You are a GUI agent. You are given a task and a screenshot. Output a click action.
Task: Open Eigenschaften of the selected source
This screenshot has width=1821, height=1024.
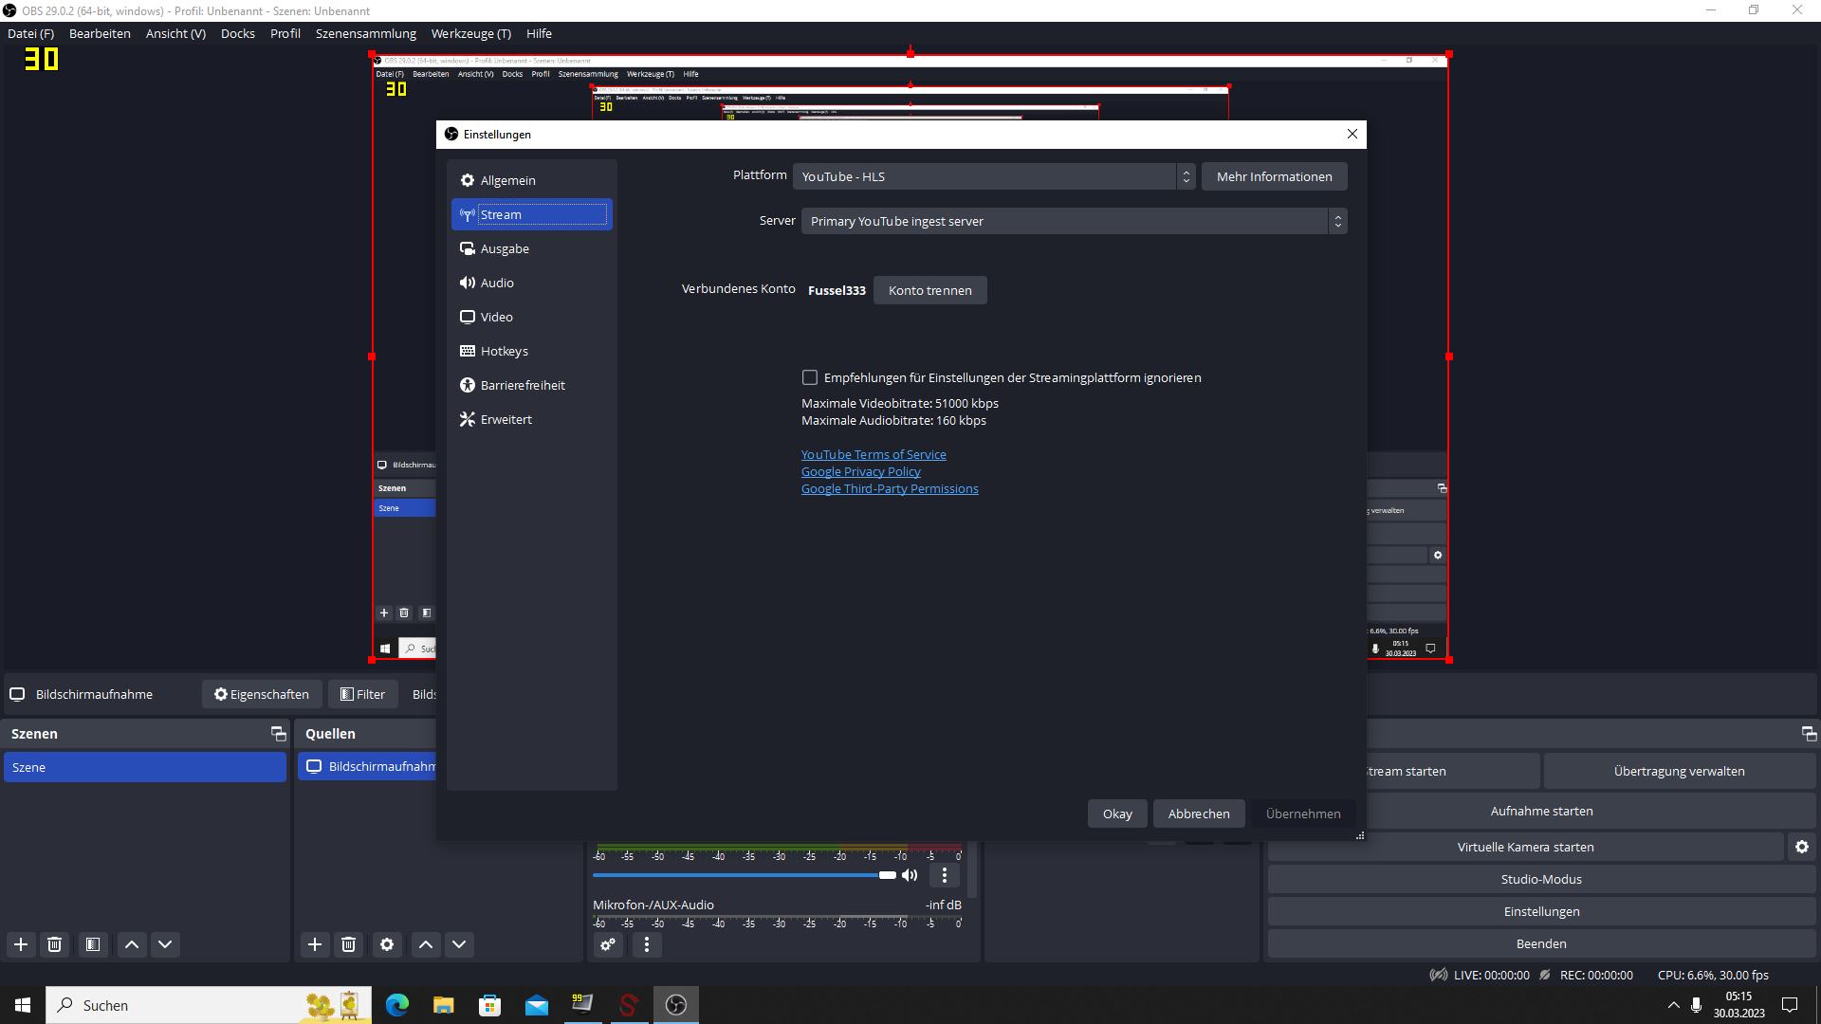(262, 694)
